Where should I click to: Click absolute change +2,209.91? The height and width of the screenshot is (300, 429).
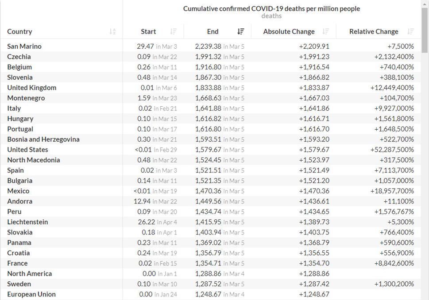[314, 46]
